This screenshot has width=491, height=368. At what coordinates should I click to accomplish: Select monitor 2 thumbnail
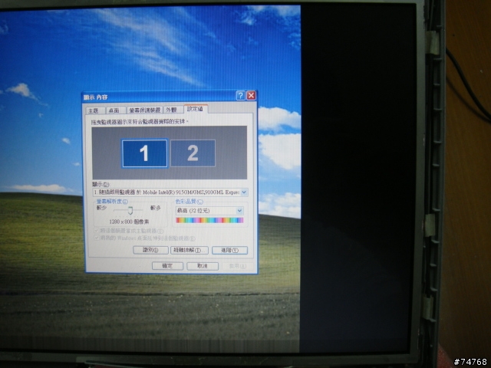193,153
